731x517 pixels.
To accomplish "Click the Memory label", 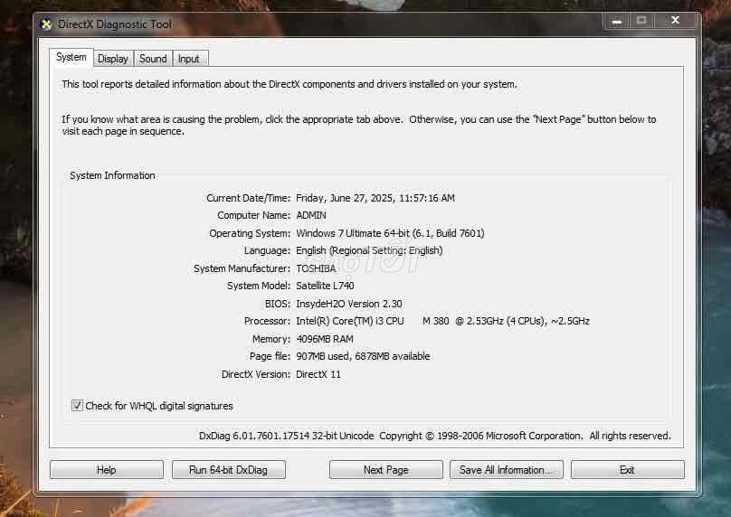I will click(271, 339).
